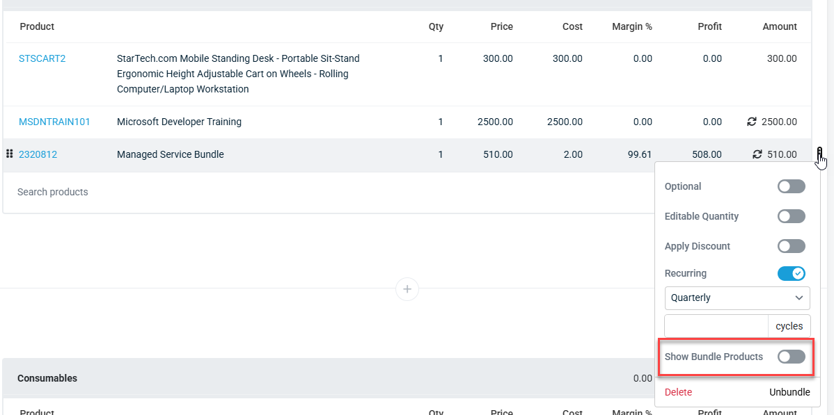Choose Delete in the item options menu
Viewport: 834px width, 415px height.
679,392
